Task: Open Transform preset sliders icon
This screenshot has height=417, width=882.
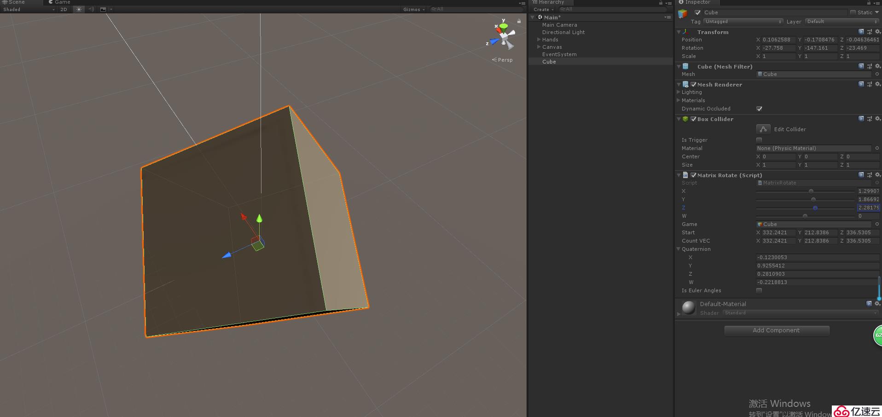Action: point(869,32)
